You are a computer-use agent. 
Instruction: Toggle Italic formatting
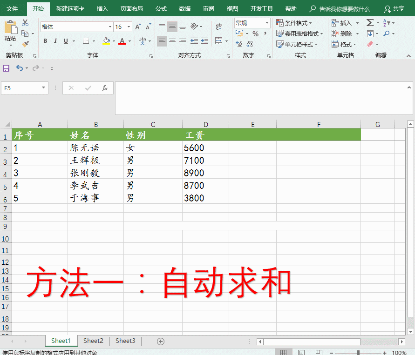click(55, 41)
